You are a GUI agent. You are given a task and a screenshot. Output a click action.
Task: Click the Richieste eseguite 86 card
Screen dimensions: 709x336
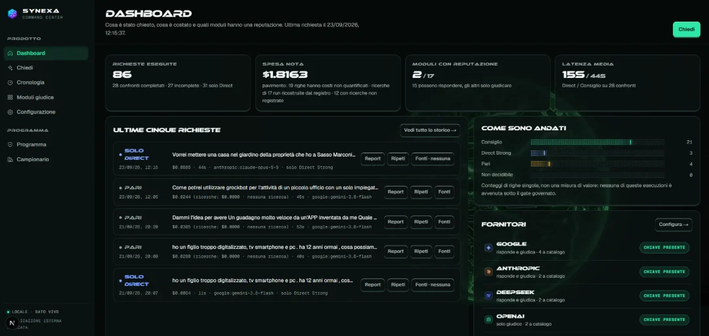(x=178, y=83)
